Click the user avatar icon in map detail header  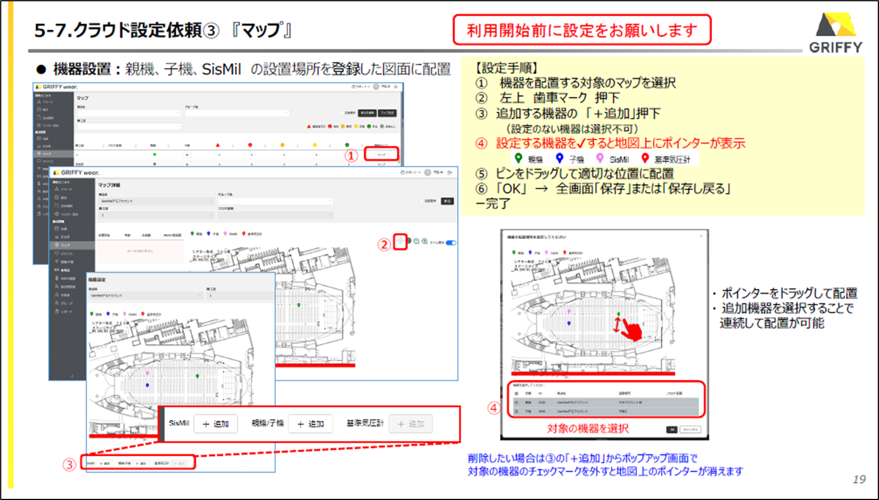click(427, 173)
